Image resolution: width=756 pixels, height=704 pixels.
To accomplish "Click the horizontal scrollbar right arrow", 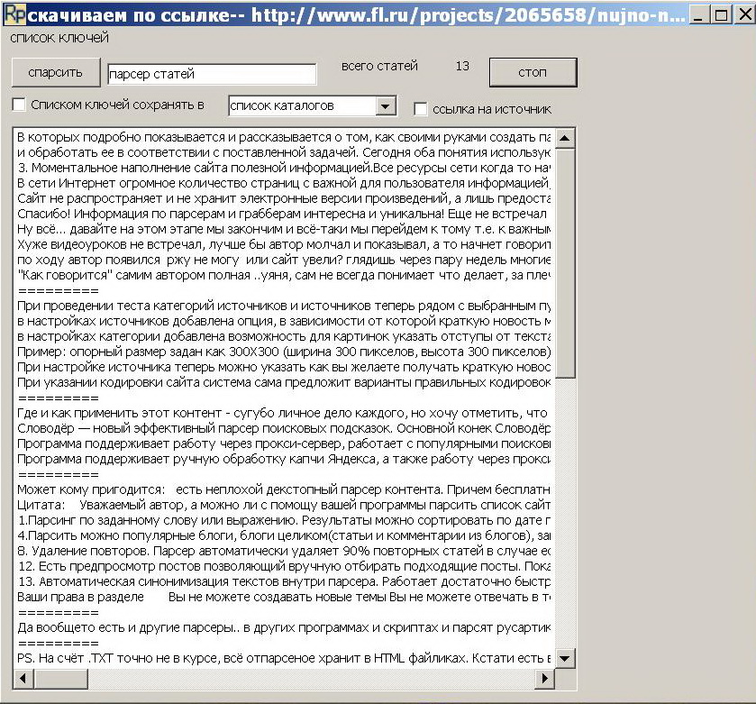I will 545,679.
